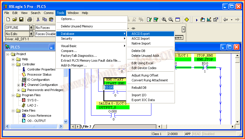This screenshot has height=139, width=245.
Task: Expand the Help folder in tree
Action: pyautogui.click(x=13, y=59)
